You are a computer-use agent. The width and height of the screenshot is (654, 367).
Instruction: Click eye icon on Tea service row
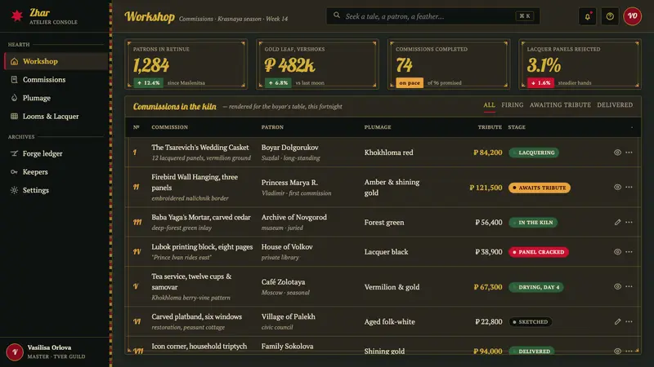coord(617,287)
